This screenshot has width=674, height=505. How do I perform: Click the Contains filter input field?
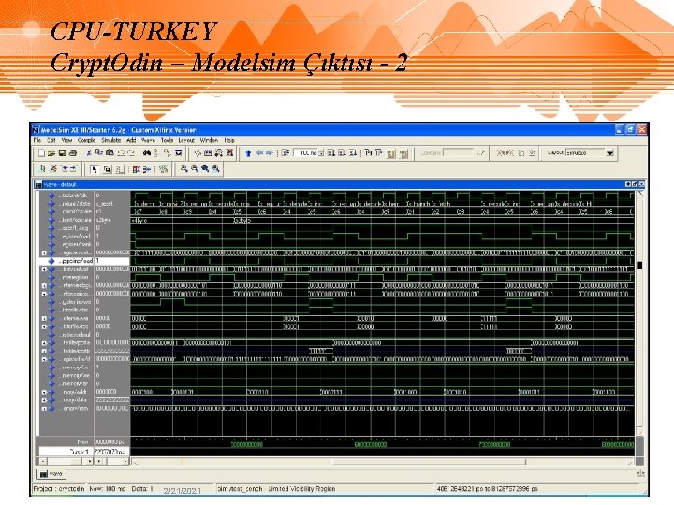pos(458,152)
